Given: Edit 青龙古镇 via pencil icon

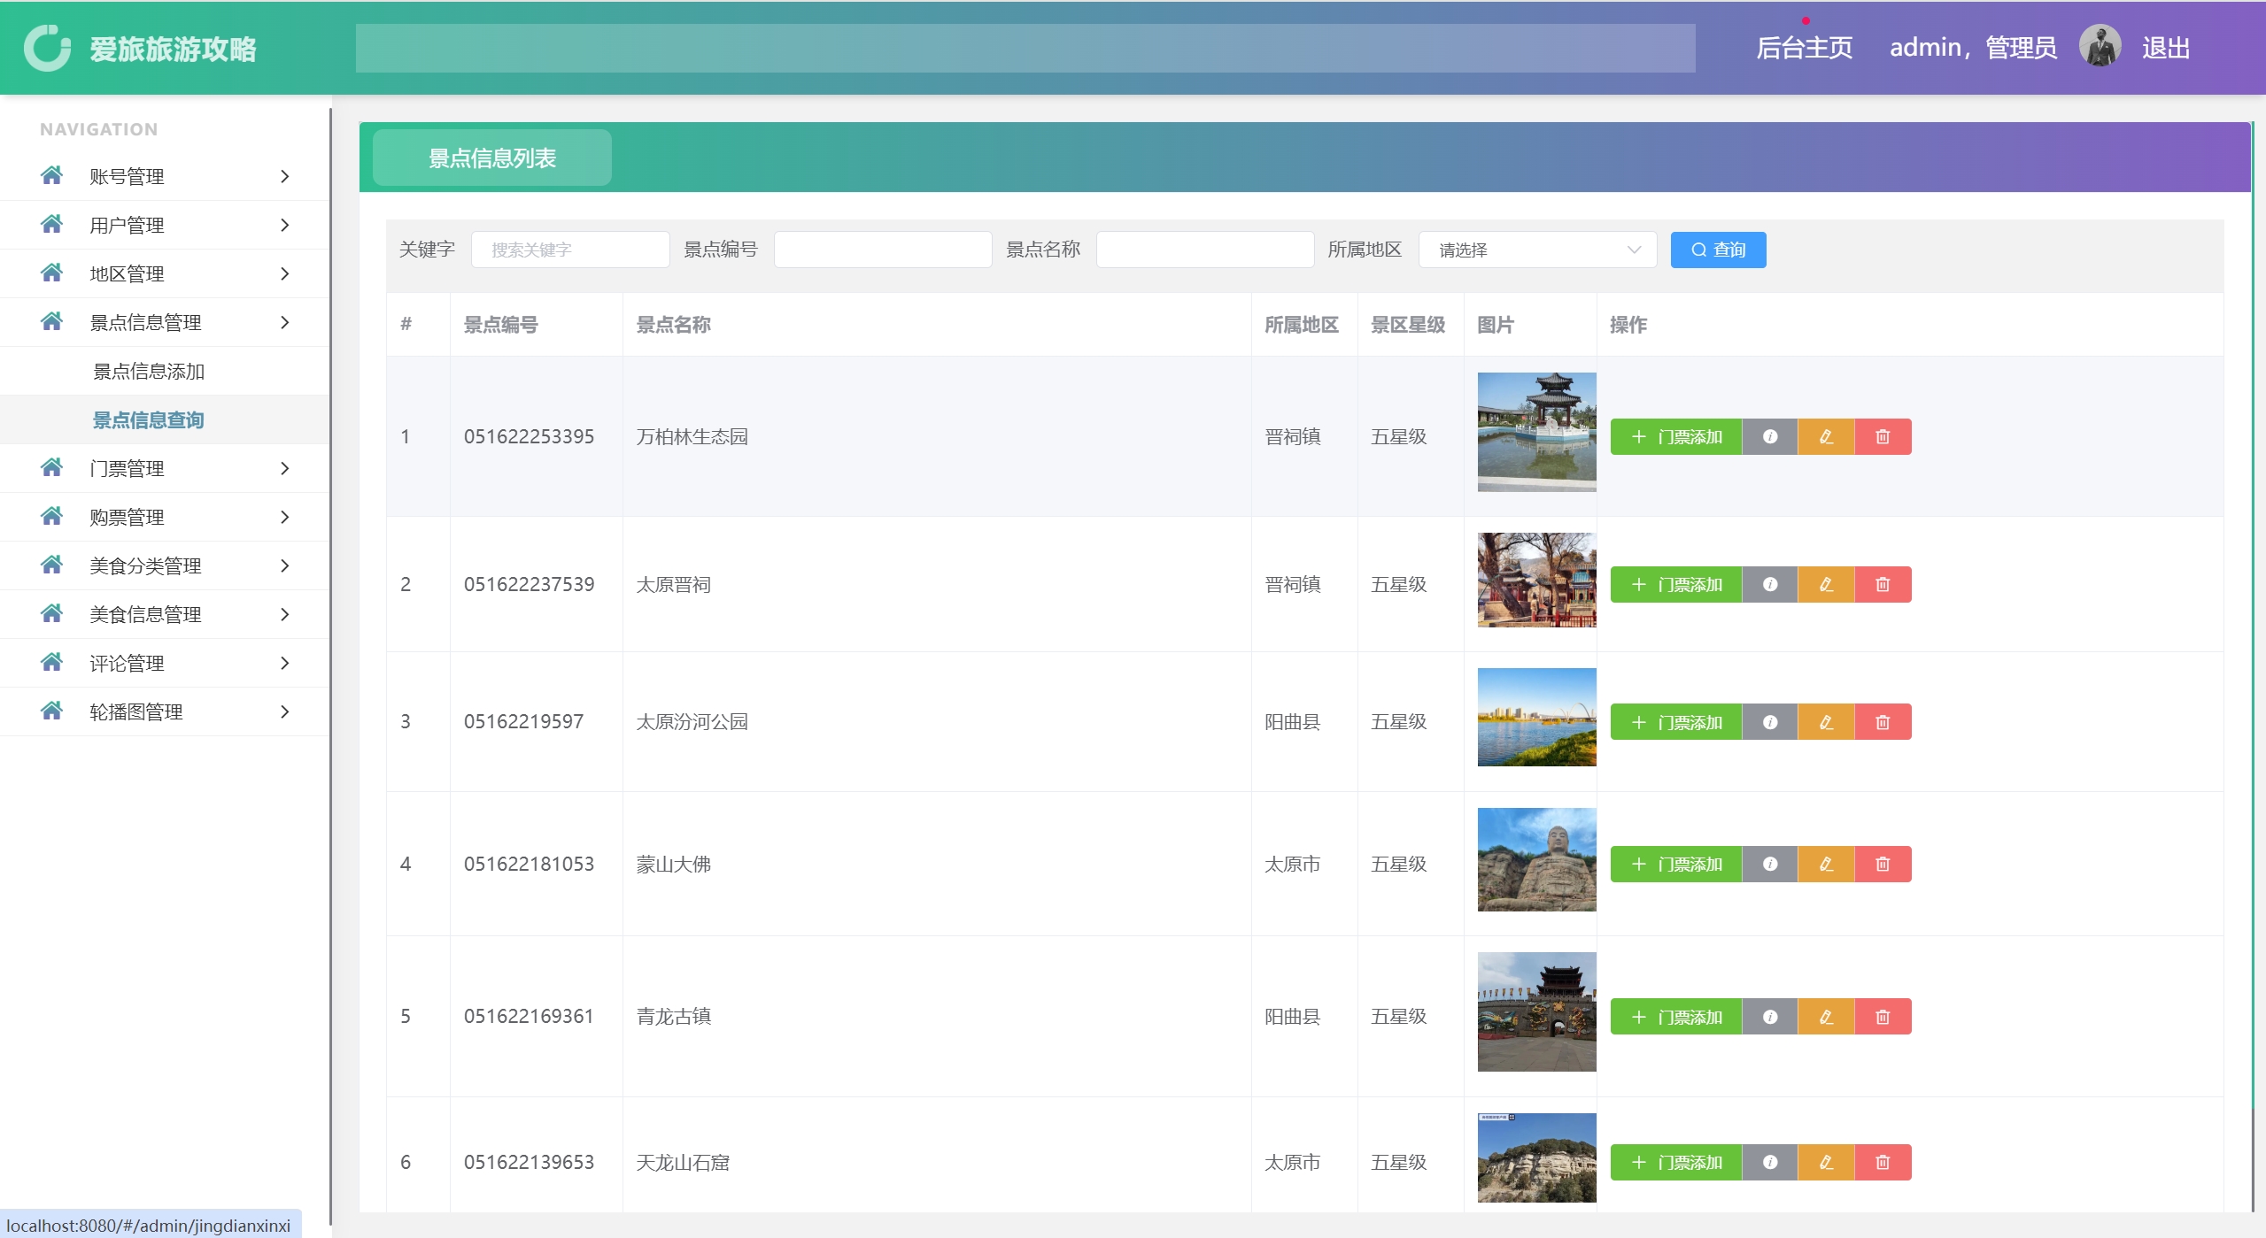Looking at the screenshot, I should click(x=1826, y=1017).
